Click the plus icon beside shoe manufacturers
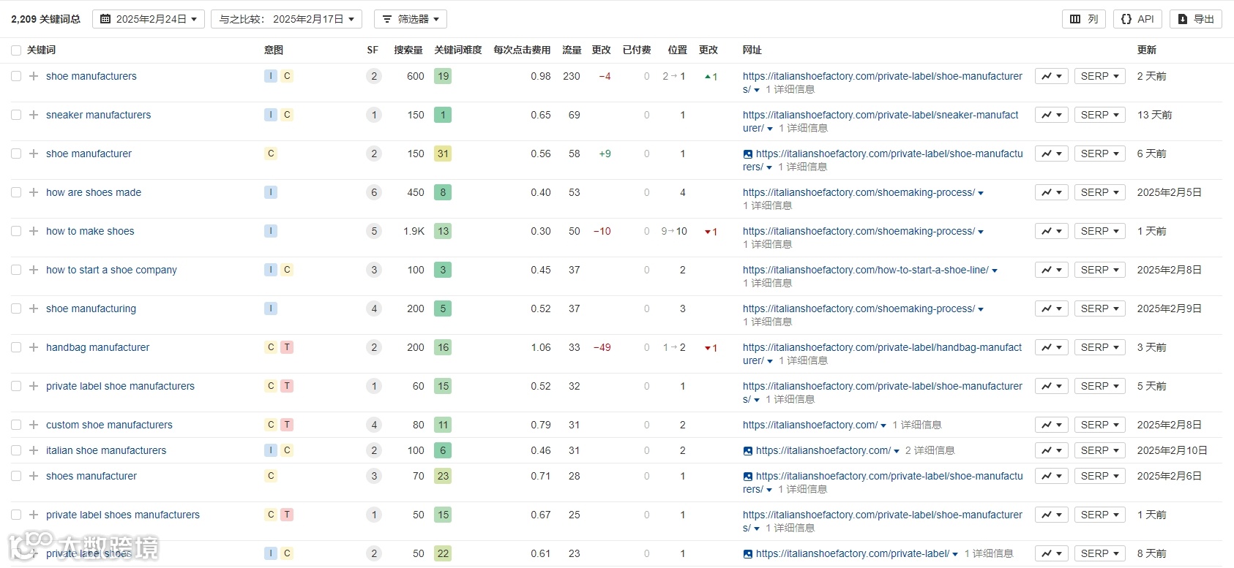1234x568 pixels. click(x=34, y=76)
